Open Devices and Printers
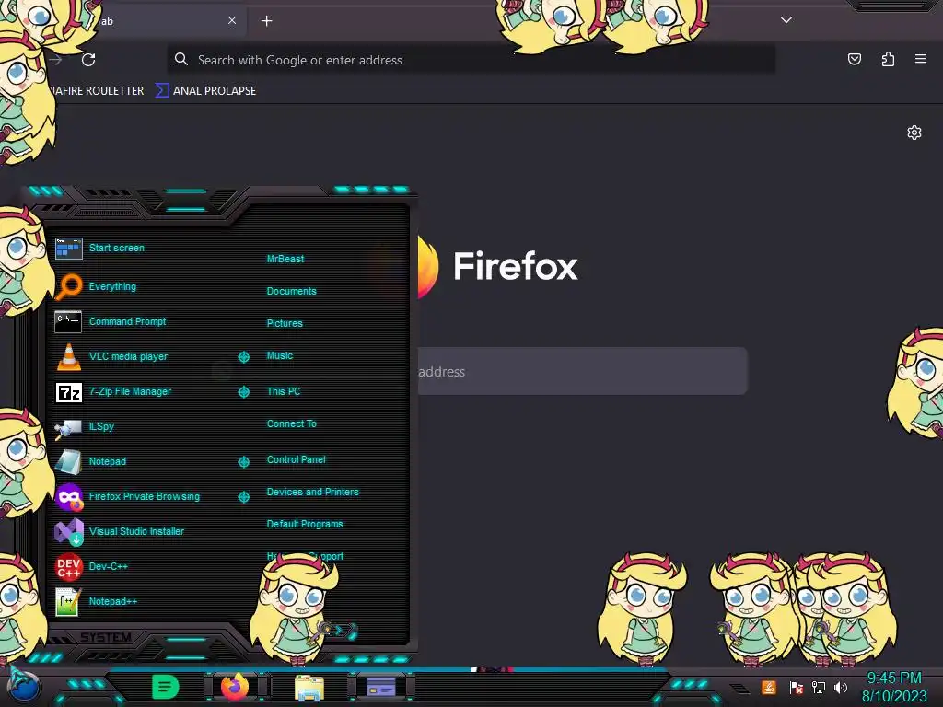 312,492
